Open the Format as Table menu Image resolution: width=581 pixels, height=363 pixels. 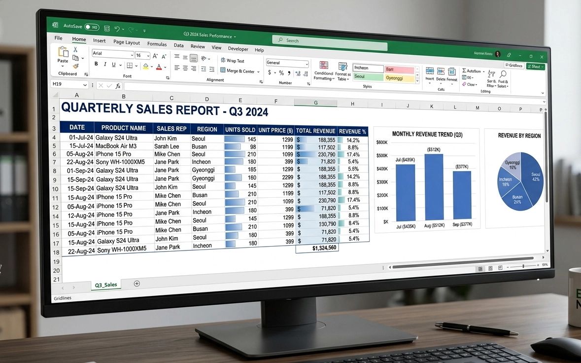(x=343, y=72)
